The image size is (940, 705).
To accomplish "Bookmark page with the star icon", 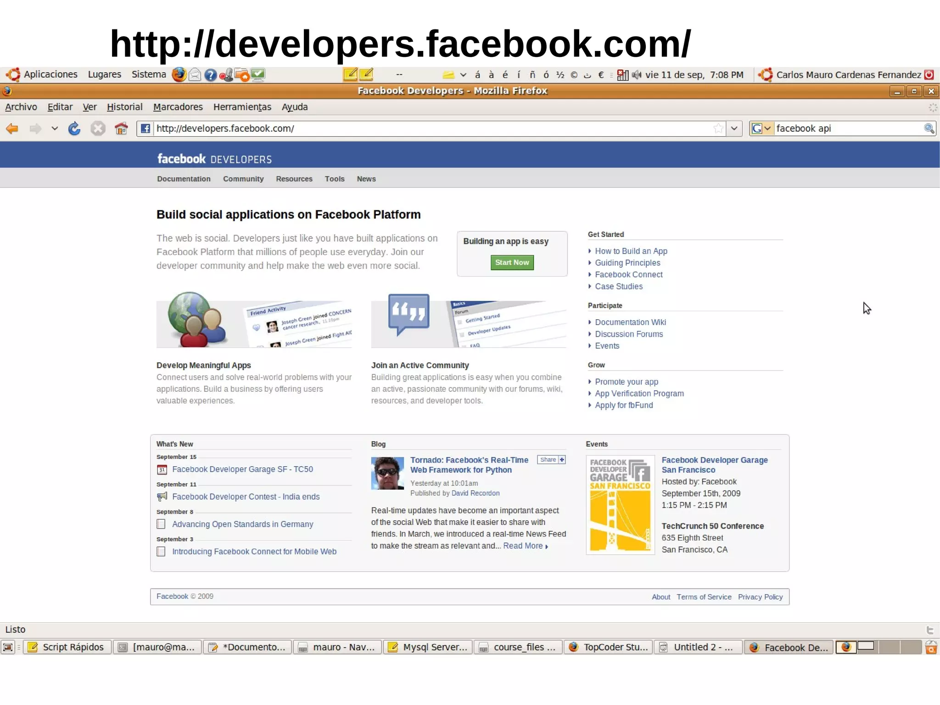I will 718,129.
